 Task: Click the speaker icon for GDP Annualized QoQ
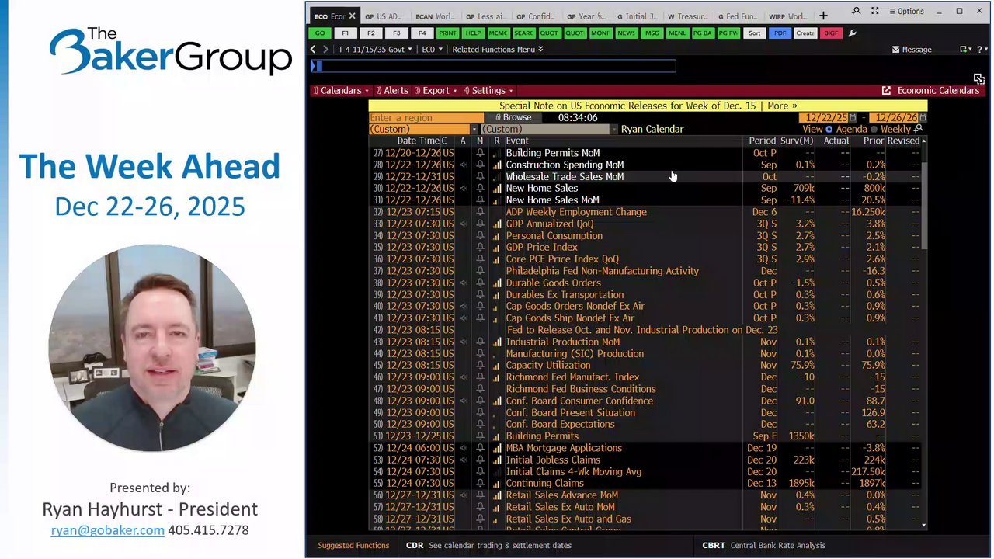click(464, 224)
